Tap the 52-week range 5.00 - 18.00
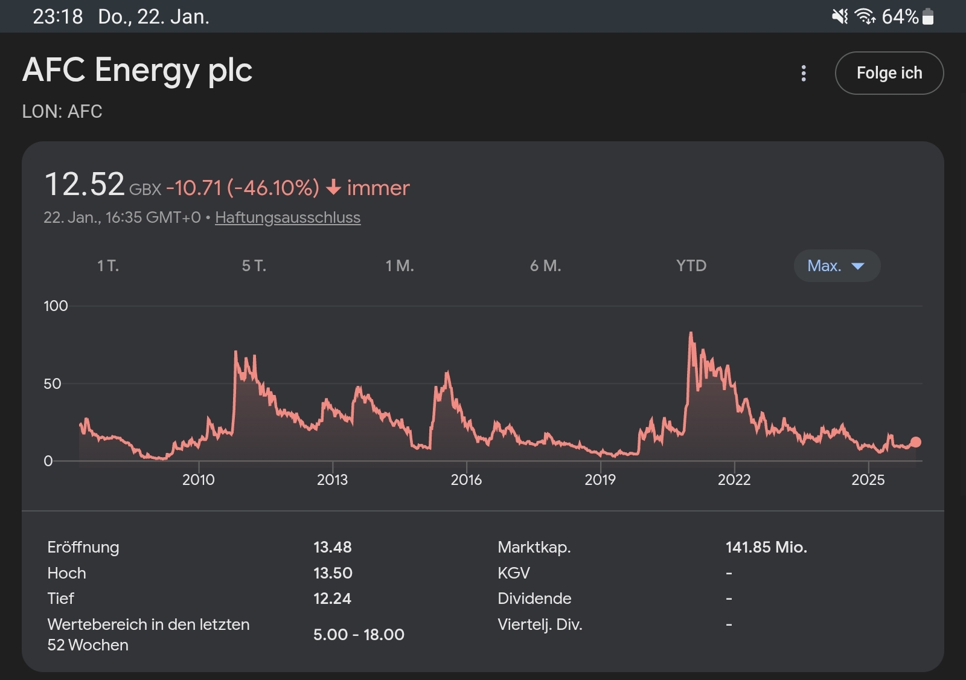The height and width of the screenshot is (680, 966). point(359,635)
